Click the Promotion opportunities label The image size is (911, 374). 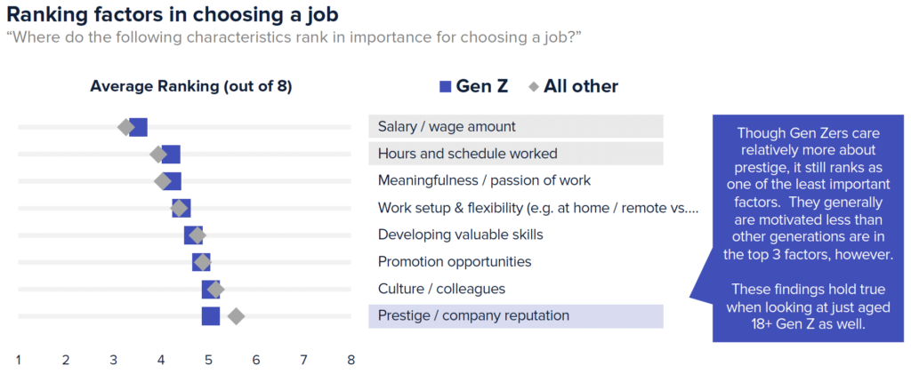coord(455,262)
